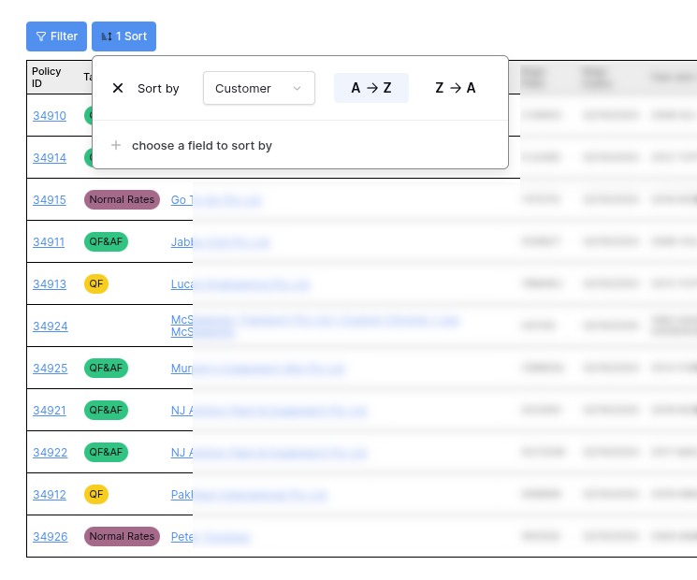697x580 pixels.
Task: Remove the Customer sort with X icon
Action: pyautogui.click(x=118, y=88)
